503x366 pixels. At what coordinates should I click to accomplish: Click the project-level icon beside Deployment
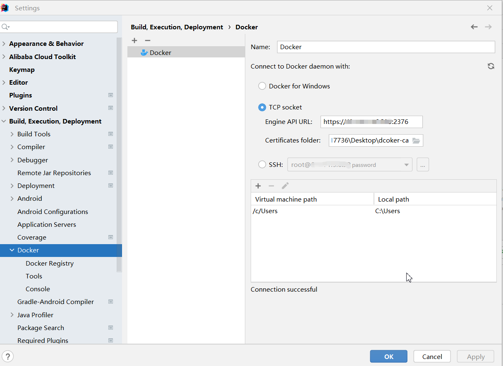[110, 186]
